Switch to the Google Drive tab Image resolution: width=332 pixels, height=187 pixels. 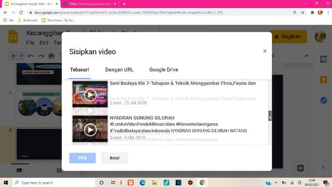(x=164, y=70)
